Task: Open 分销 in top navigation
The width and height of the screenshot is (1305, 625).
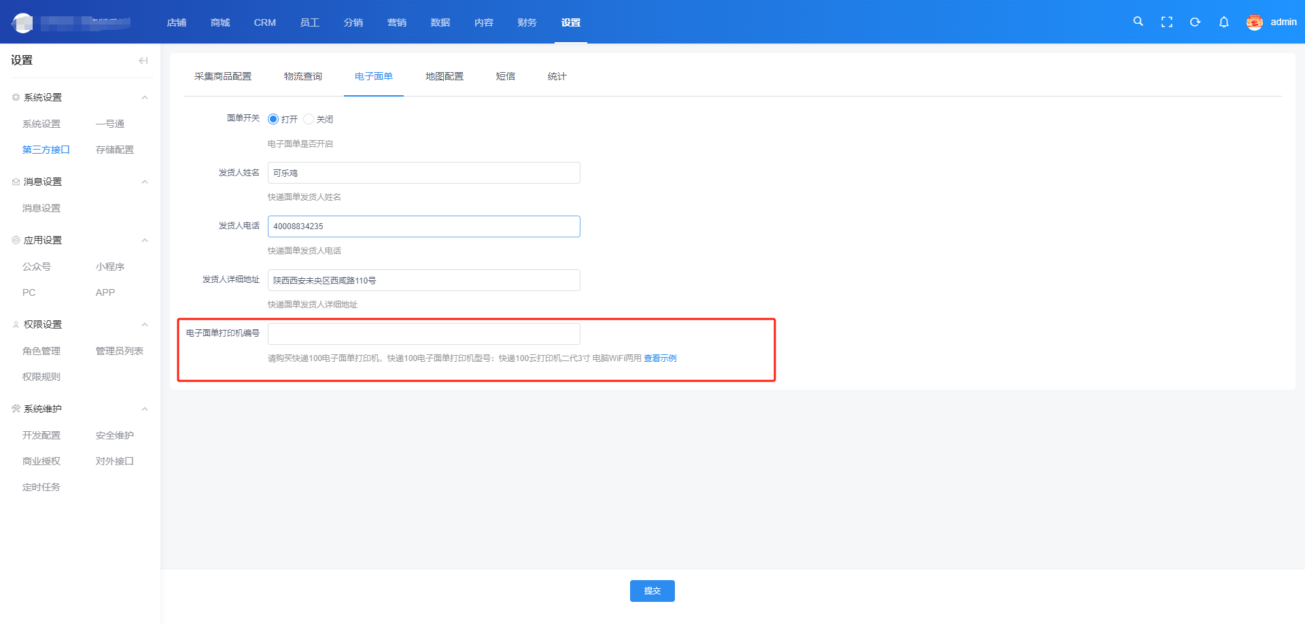Action: 353,22
